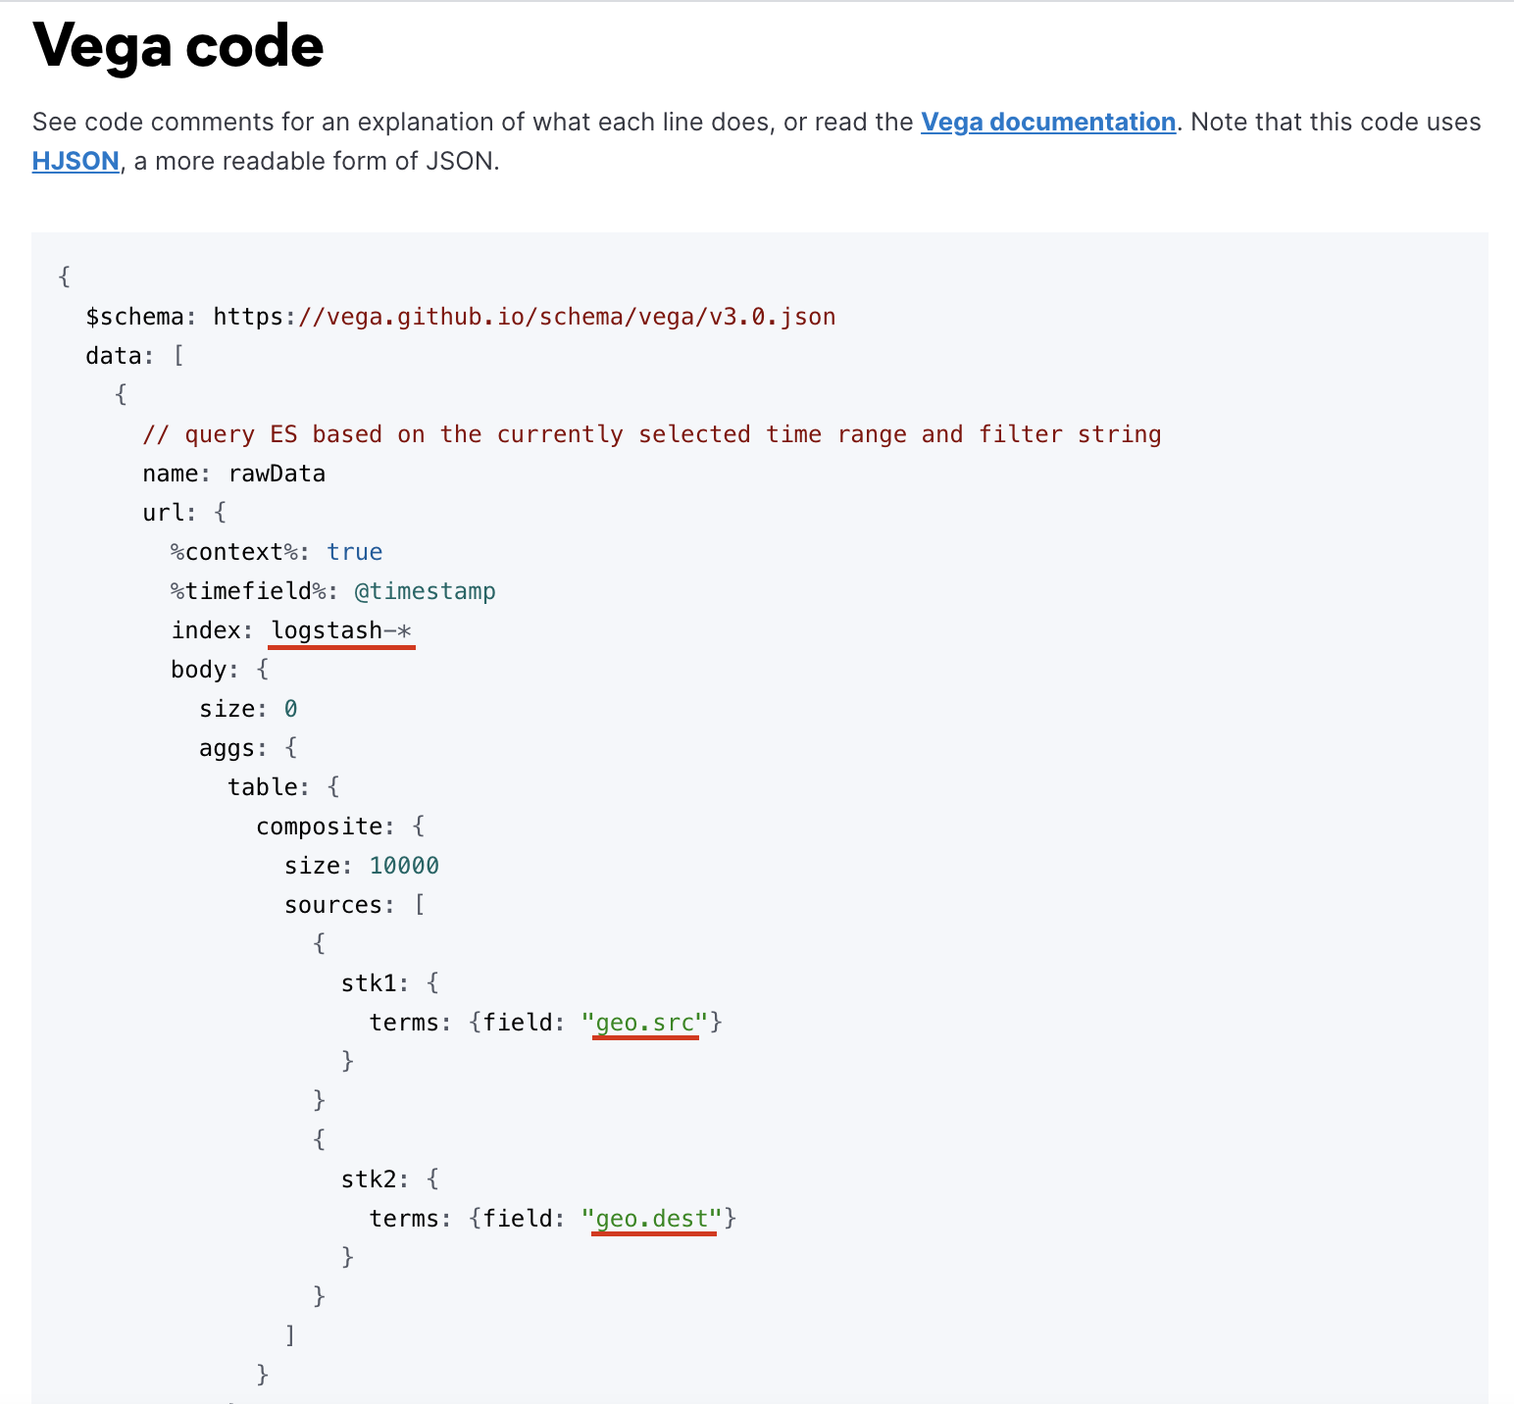This screenshot has height=1404, width=1514.
Task: Click the $schema URL text
Action: pyautogui.click(x=525, y=317)
